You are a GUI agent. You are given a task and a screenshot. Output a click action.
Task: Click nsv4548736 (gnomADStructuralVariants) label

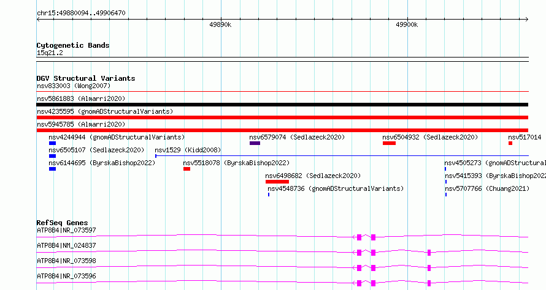(336, 188)
